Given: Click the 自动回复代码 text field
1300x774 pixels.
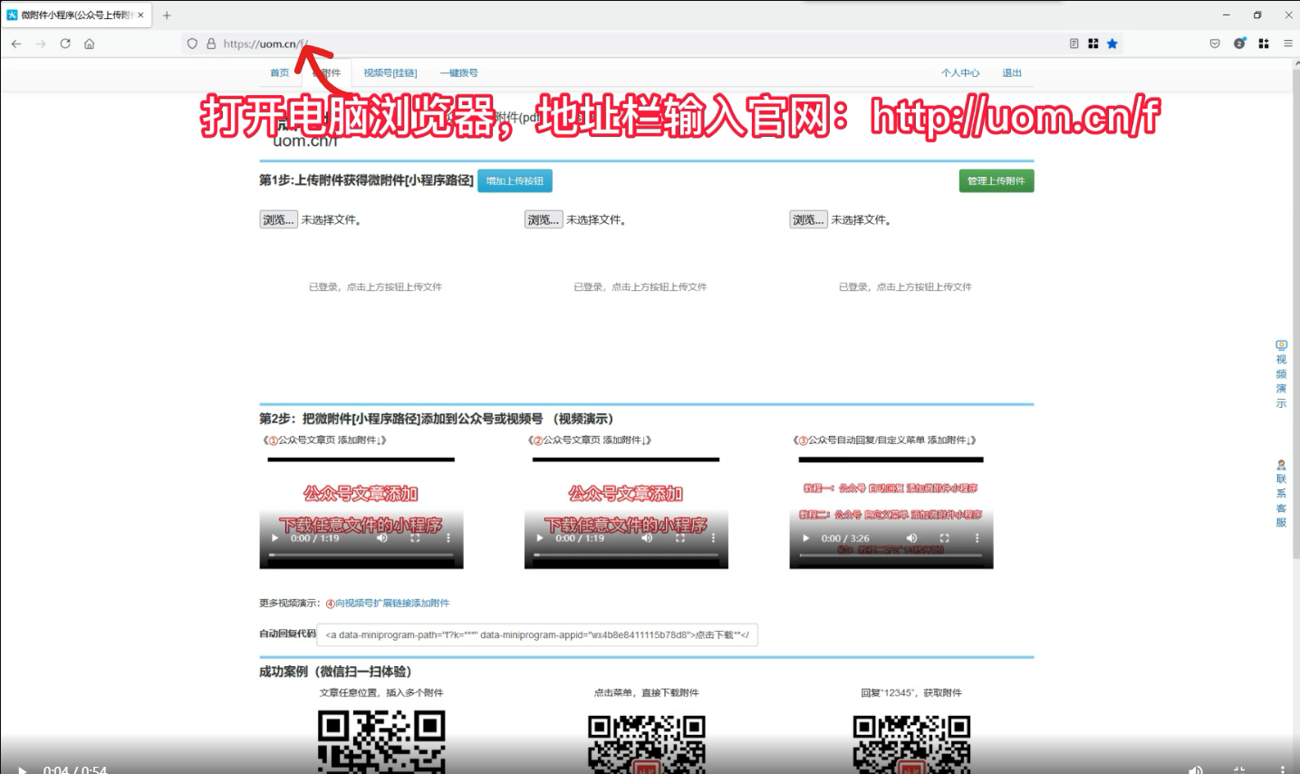Looking at the screenshot, I should click(x=537, y=635).
